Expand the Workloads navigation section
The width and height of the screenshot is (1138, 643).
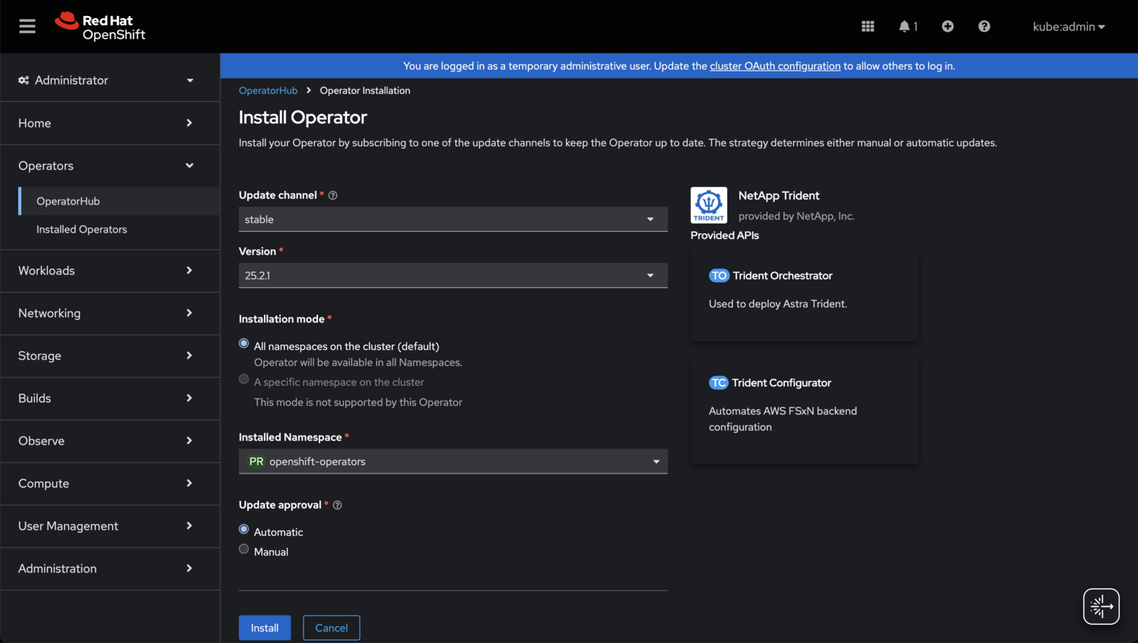tap(105, 271)
